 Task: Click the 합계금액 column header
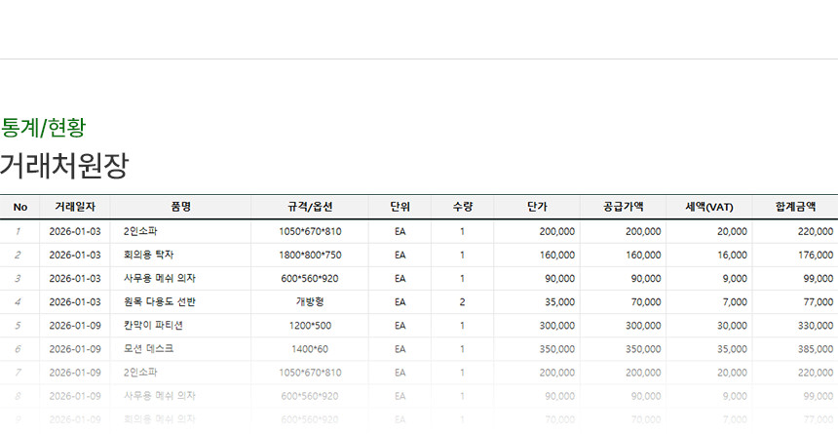click(795, 207)
